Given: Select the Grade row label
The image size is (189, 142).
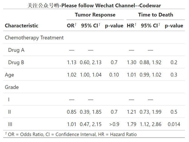Looking at the screenshot, I should point(12,87).
